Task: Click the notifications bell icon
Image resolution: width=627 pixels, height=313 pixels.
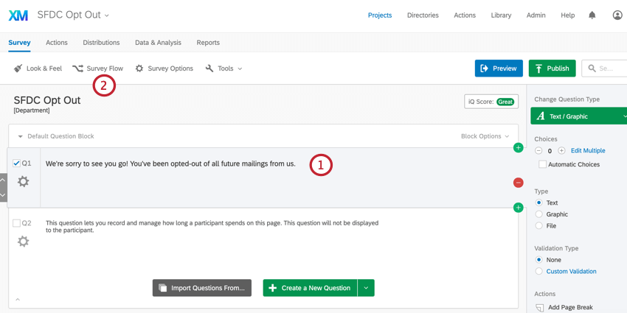Action: (x=592, y=15)
